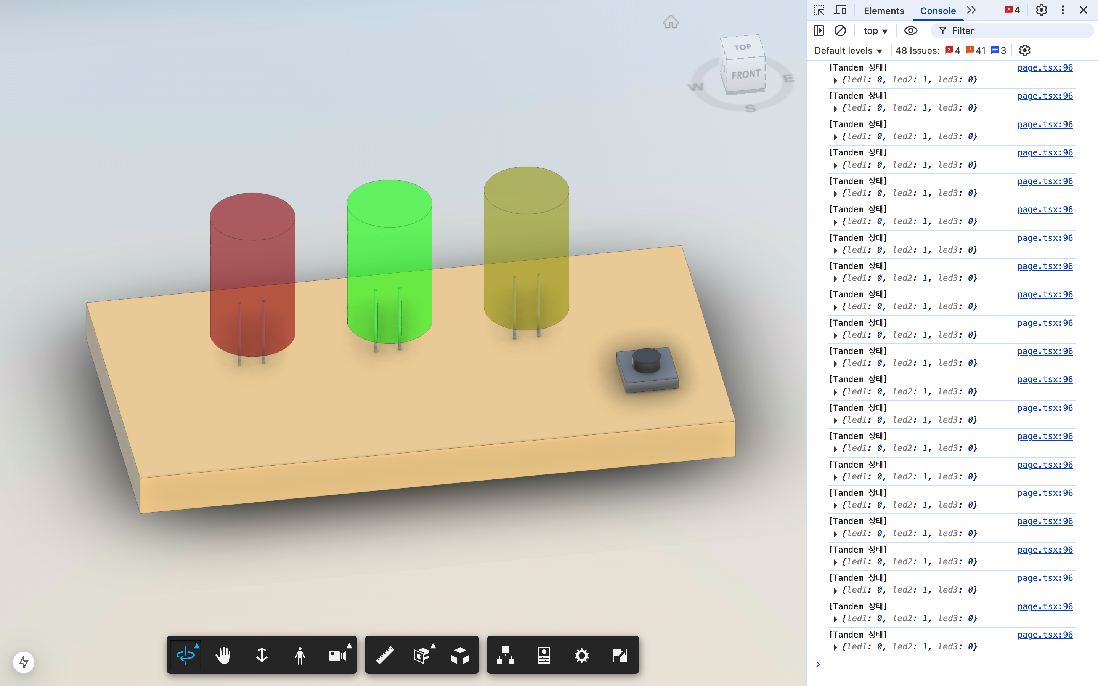The width and height of the screenshot is (1098, 686).
Task: Toggle live expression eye icon
Action: click(910, 30)
